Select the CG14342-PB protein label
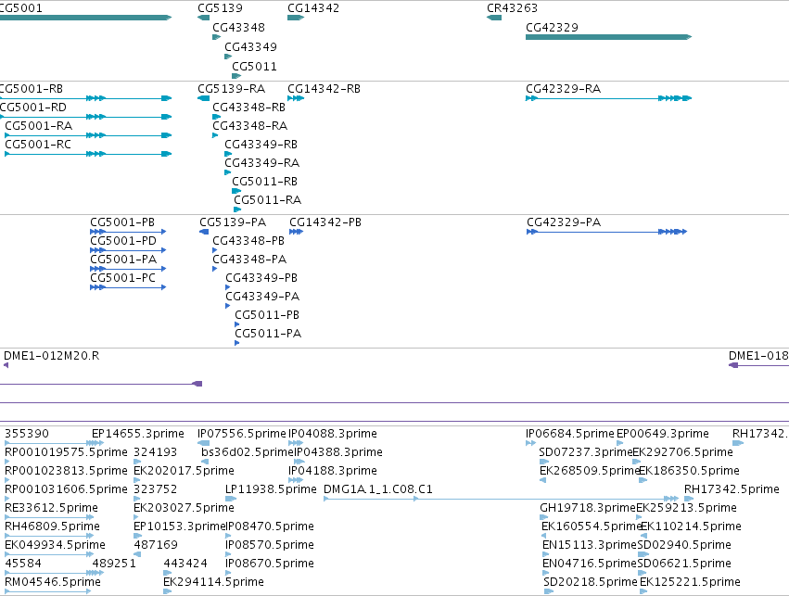789x596 pixels. click(325, 222)
